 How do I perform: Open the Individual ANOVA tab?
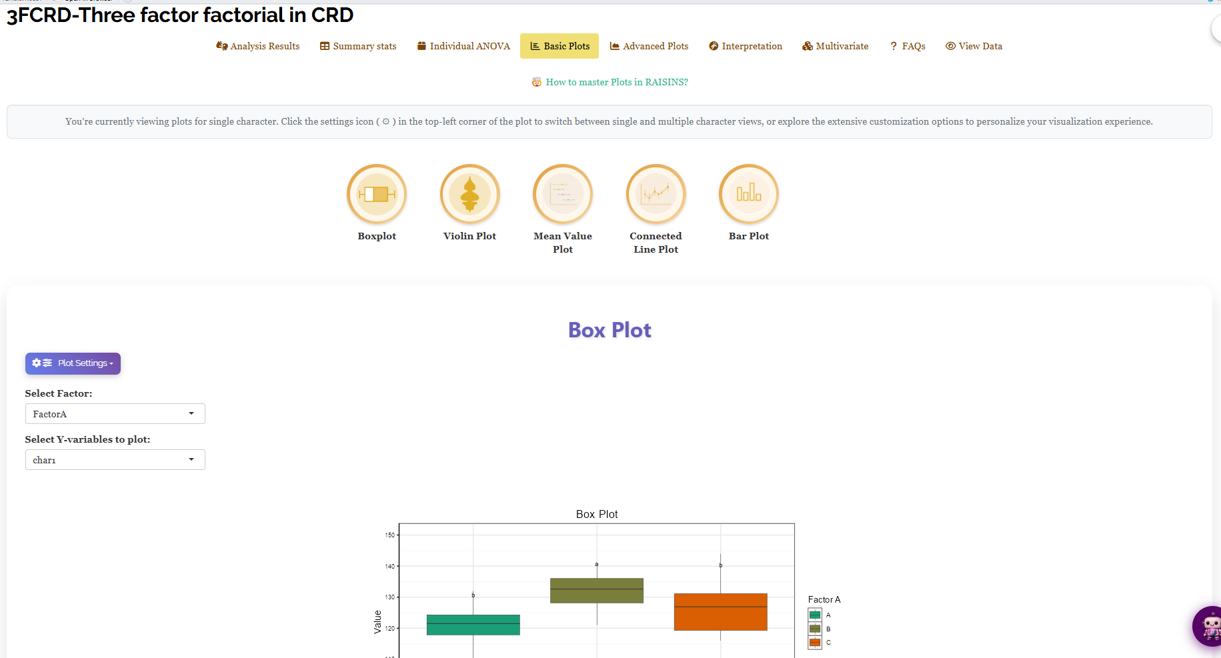tap(463, 46)
